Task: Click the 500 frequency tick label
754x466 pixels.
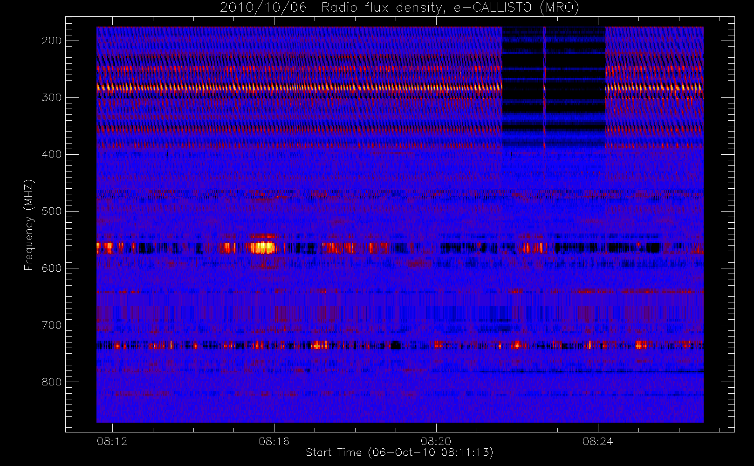Action: click(52, 211)
